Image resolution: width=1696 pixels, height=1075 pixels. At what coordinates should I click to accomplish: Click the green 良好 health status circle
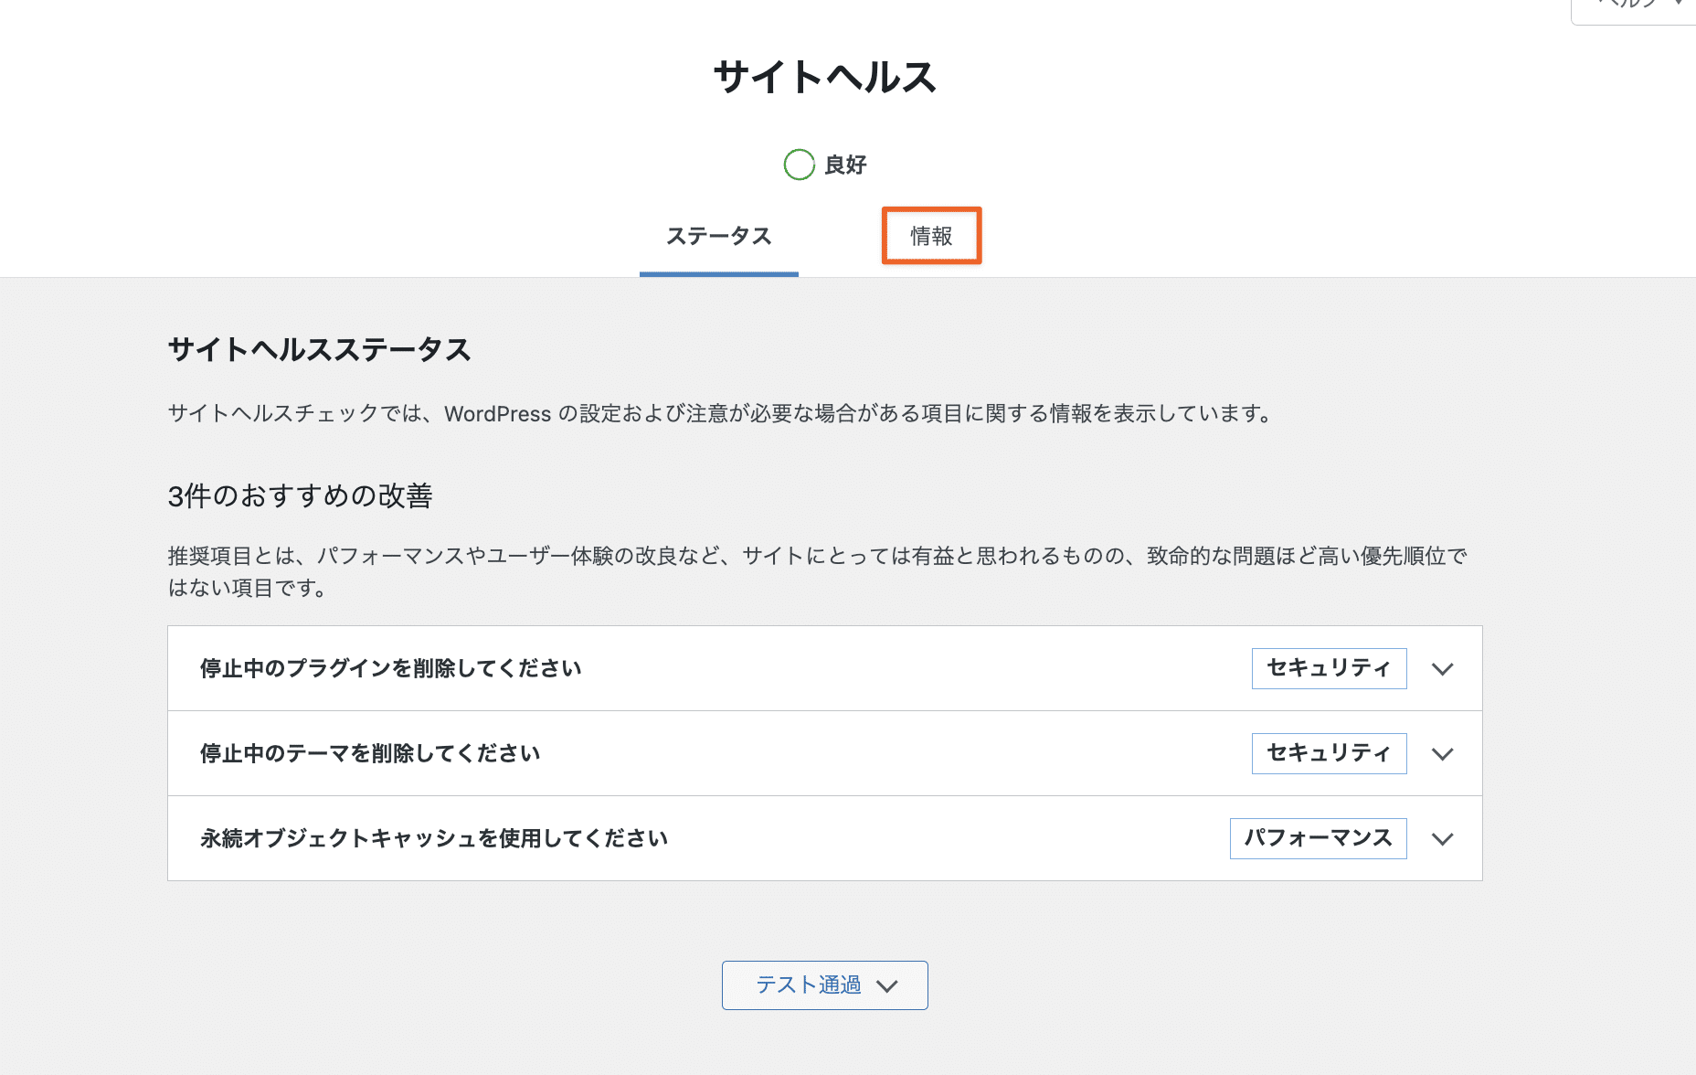pyautogui.click(x=799, y=165)
